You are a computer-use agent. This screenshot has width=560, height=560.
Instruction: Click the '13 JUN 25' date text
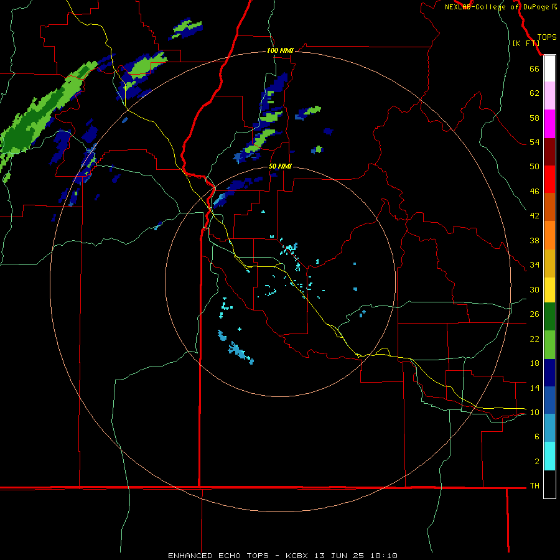[x=339, y=556]
